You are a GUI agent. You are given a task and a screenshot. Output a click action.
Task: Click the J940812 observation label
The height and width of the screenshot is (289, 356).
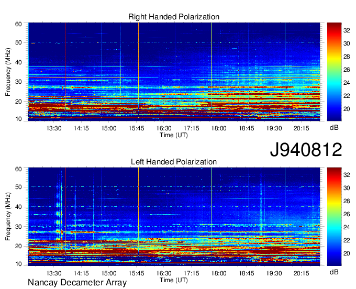tap(306, 150)
